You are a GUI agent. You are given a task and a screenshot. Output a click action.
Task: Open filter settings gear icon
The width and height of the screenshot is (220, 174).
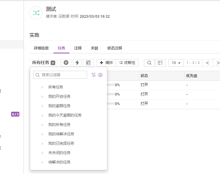point(100,75)
